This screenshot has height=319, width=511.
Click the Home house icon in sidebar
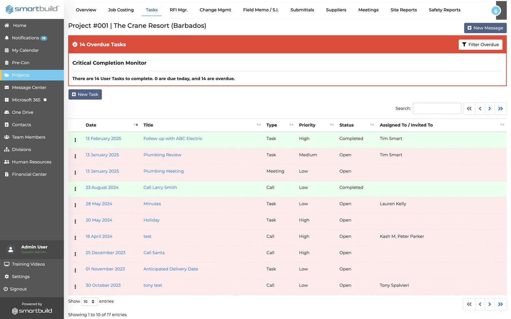tap(7, 25)
